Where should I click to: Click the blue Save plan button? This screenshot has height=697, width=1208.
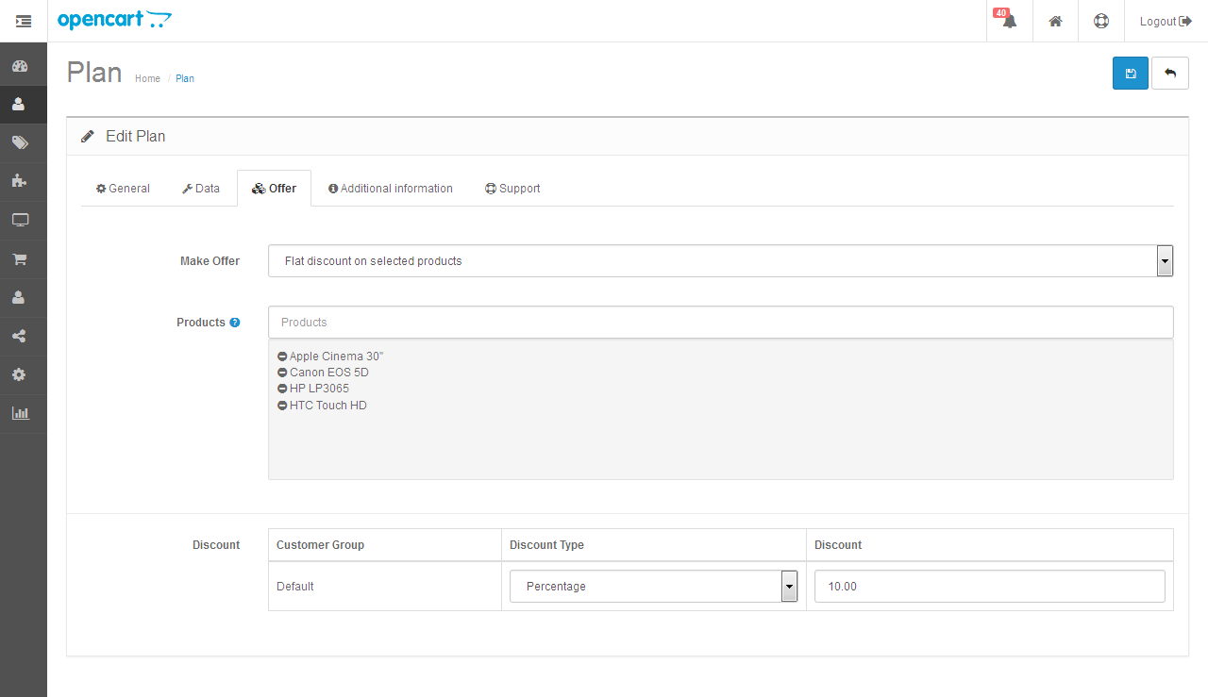coord(1130,74)
